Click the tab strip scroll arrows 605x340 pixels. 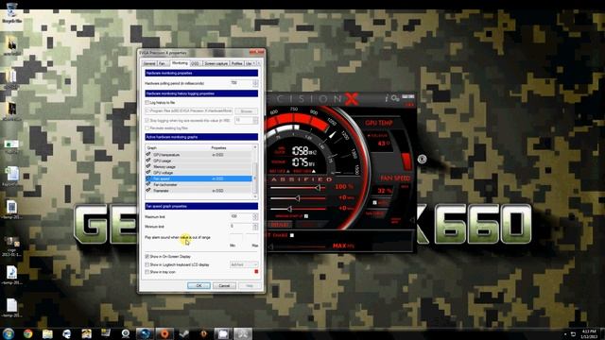tap(257, 63)
